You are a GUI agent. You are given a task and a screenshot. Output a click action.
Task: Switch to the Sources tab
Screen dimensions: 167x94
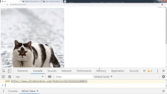52,71
